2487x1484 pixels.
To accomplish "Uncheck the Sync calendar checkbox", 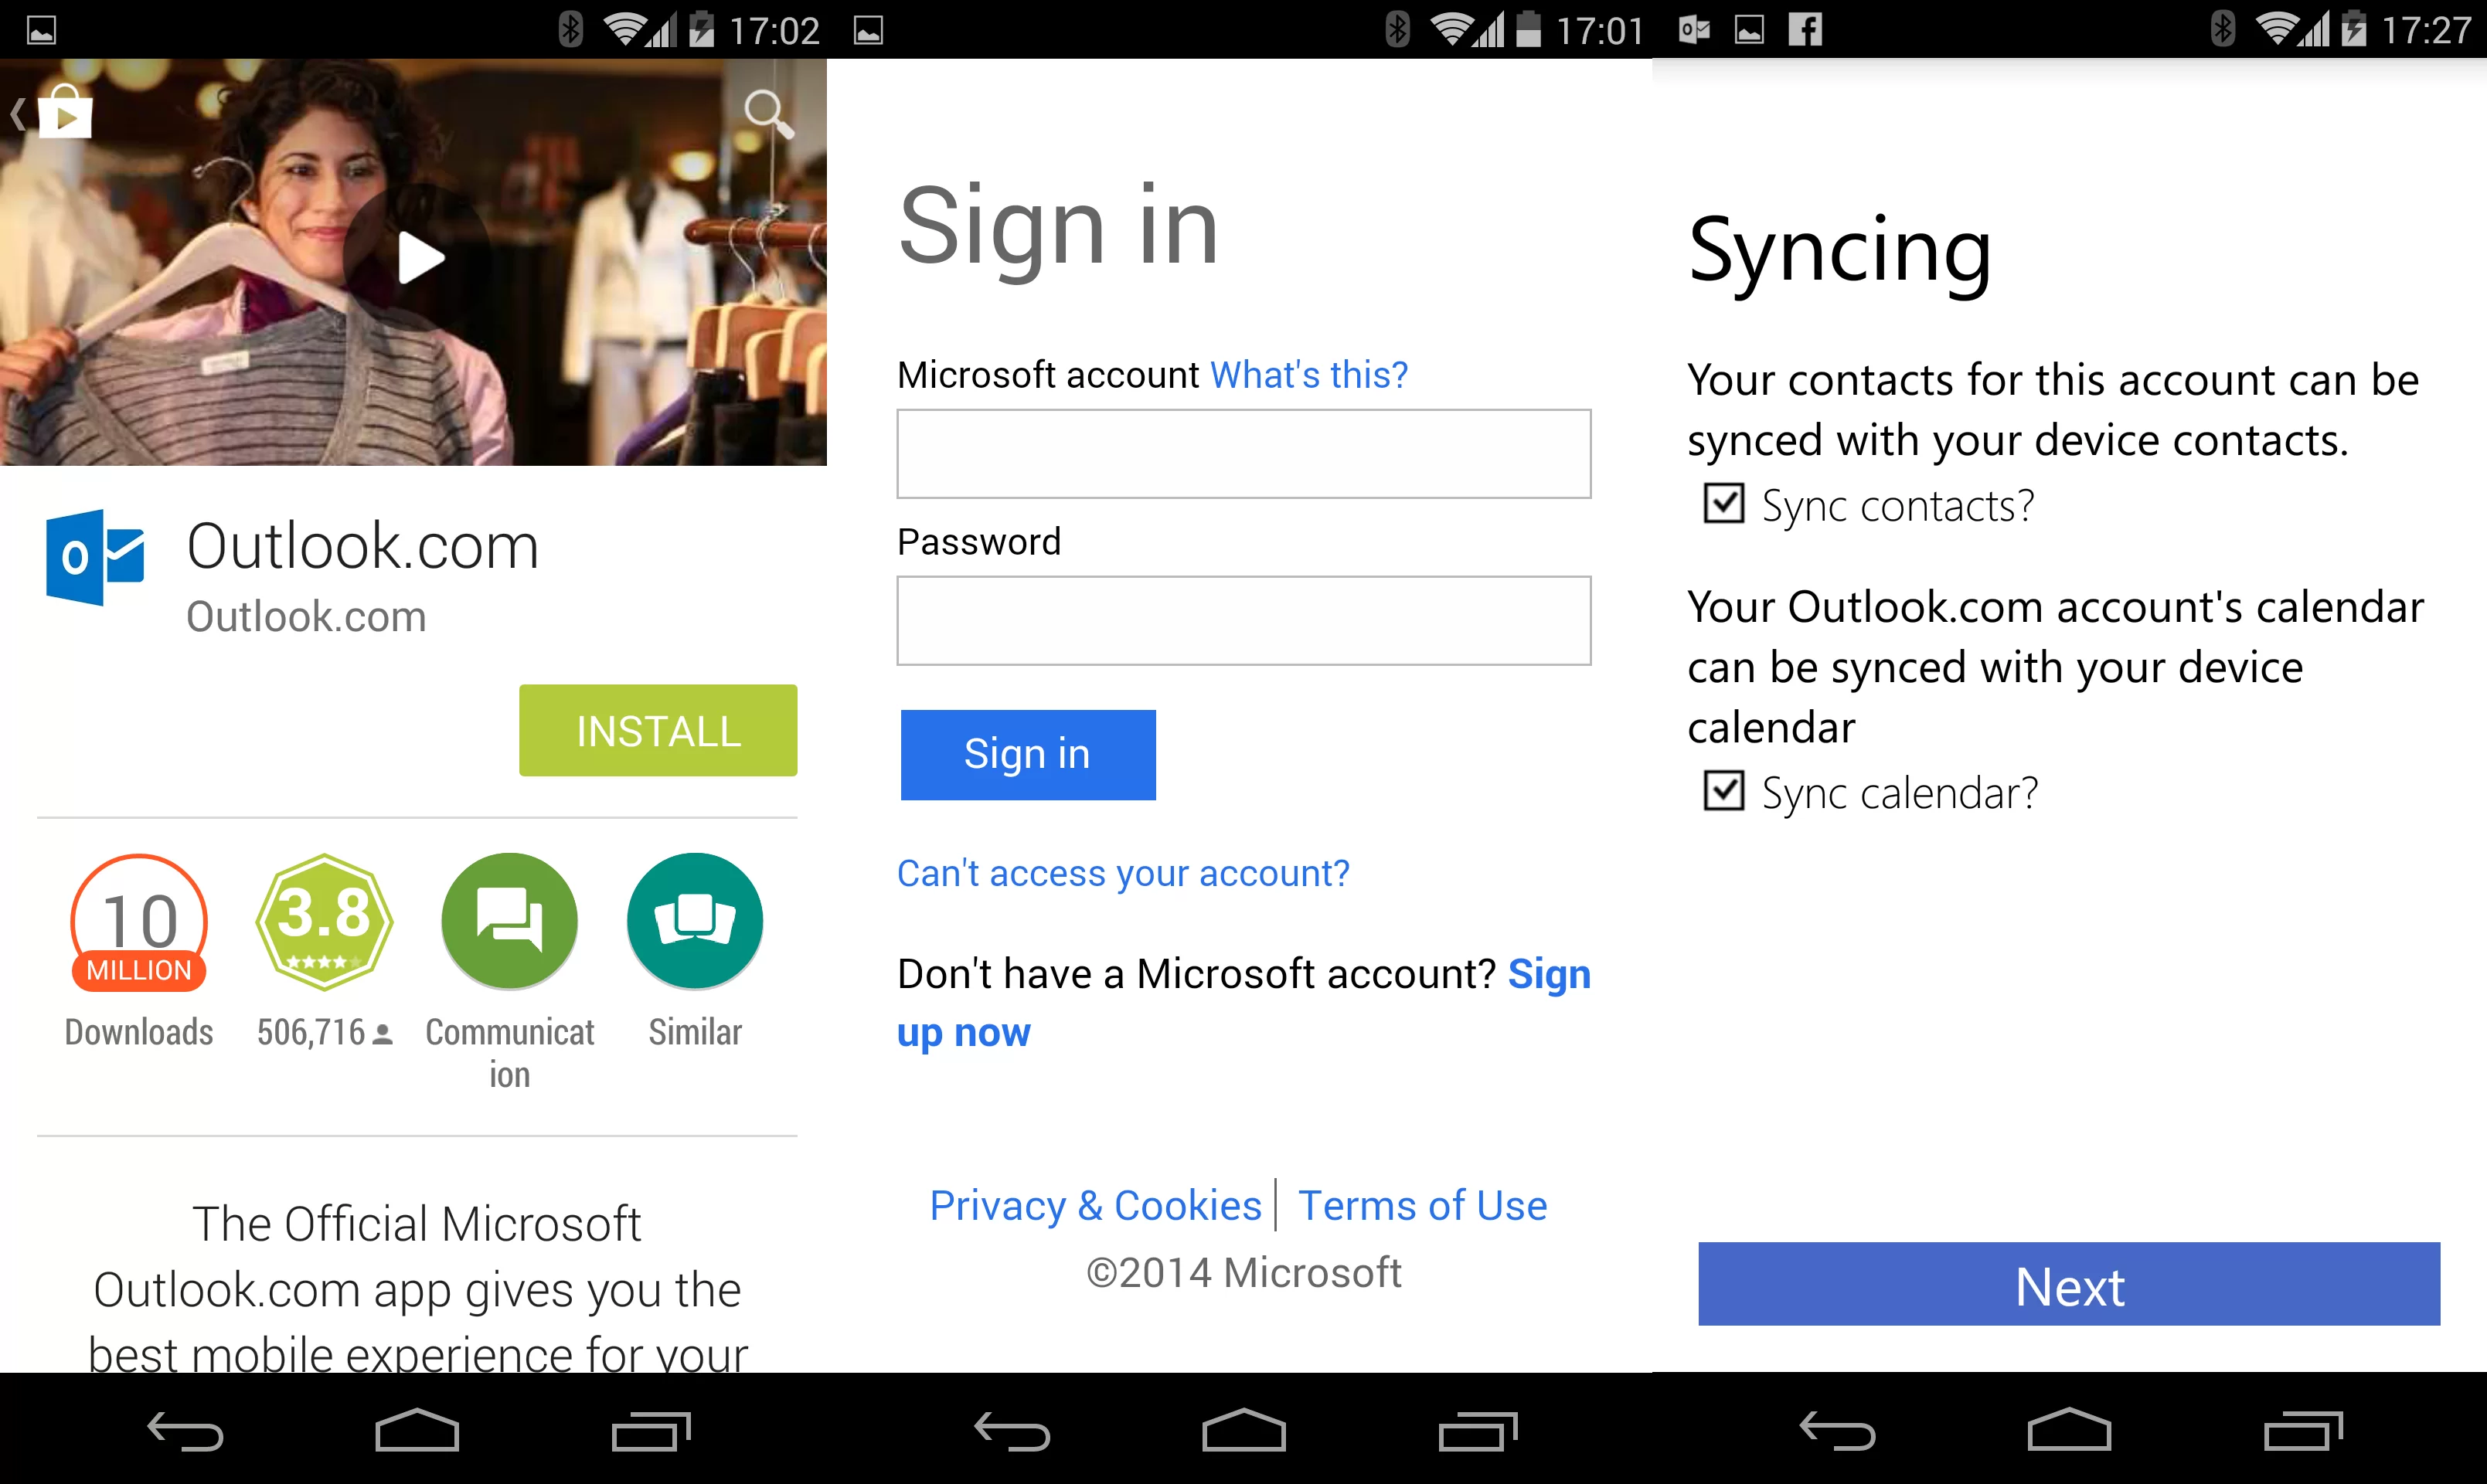I will coord(1723,790).
